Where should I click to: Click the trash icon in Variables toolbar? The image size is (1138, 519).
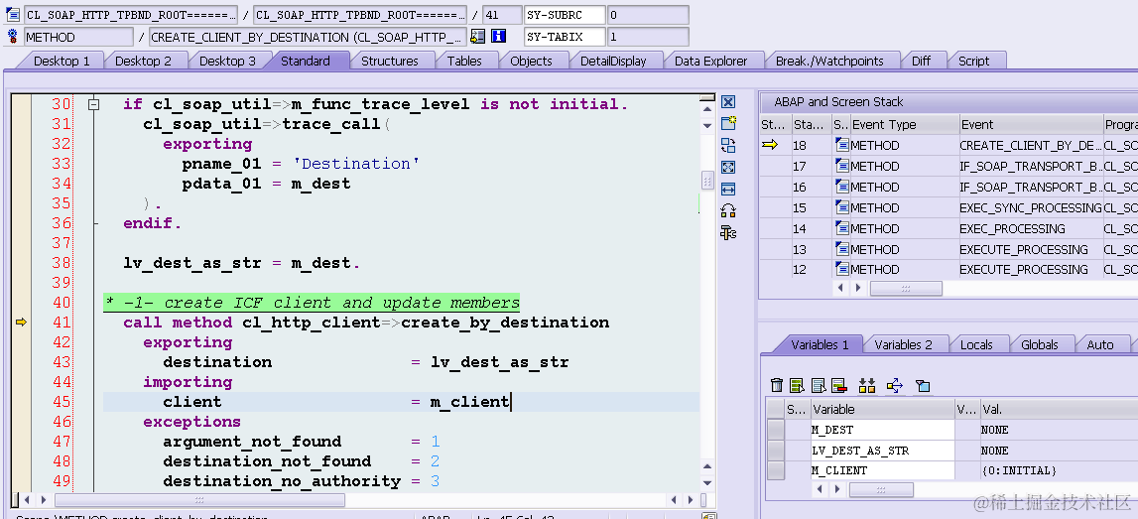tap(777, 385)
